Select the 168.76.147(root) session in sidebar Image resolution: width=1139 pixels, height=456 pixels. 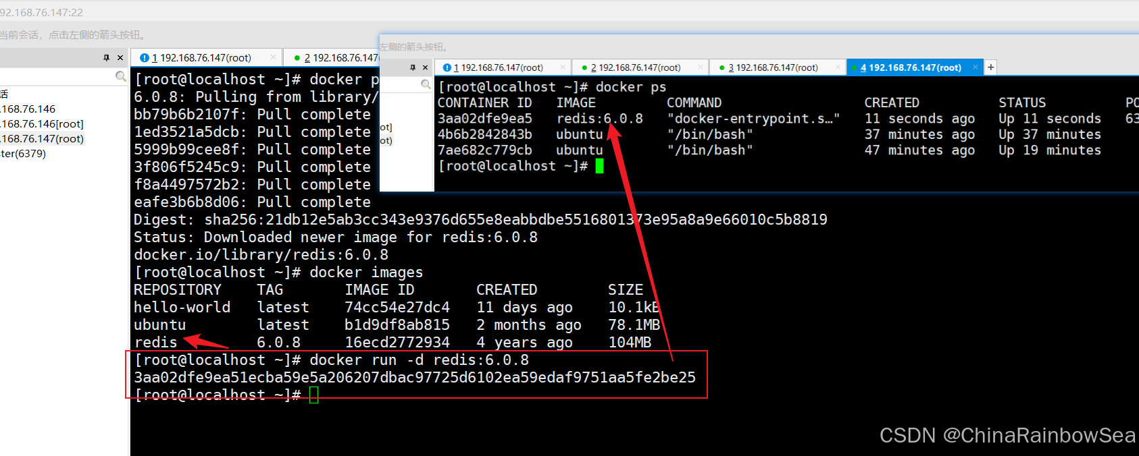pyautogui.click(x=42, y=139)
